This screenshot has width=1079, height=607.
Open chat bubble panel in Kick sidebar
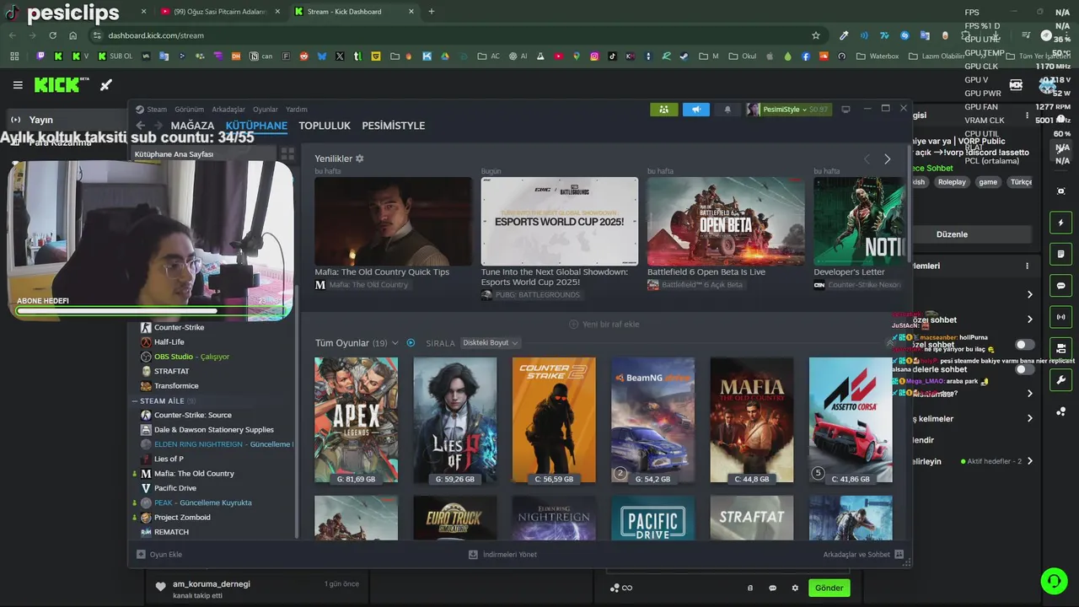point(1061,286)
